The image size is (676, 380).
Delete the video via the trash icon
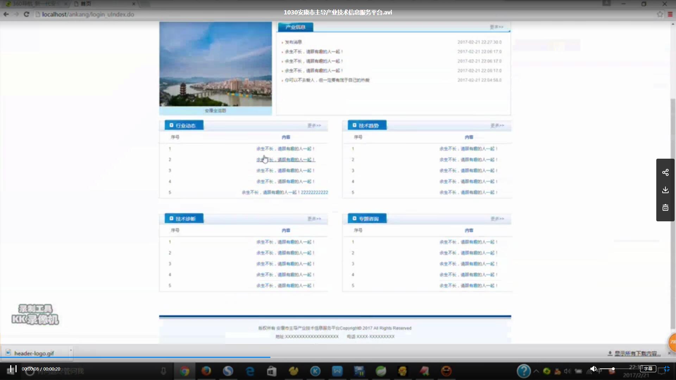[x=665, y=208]
